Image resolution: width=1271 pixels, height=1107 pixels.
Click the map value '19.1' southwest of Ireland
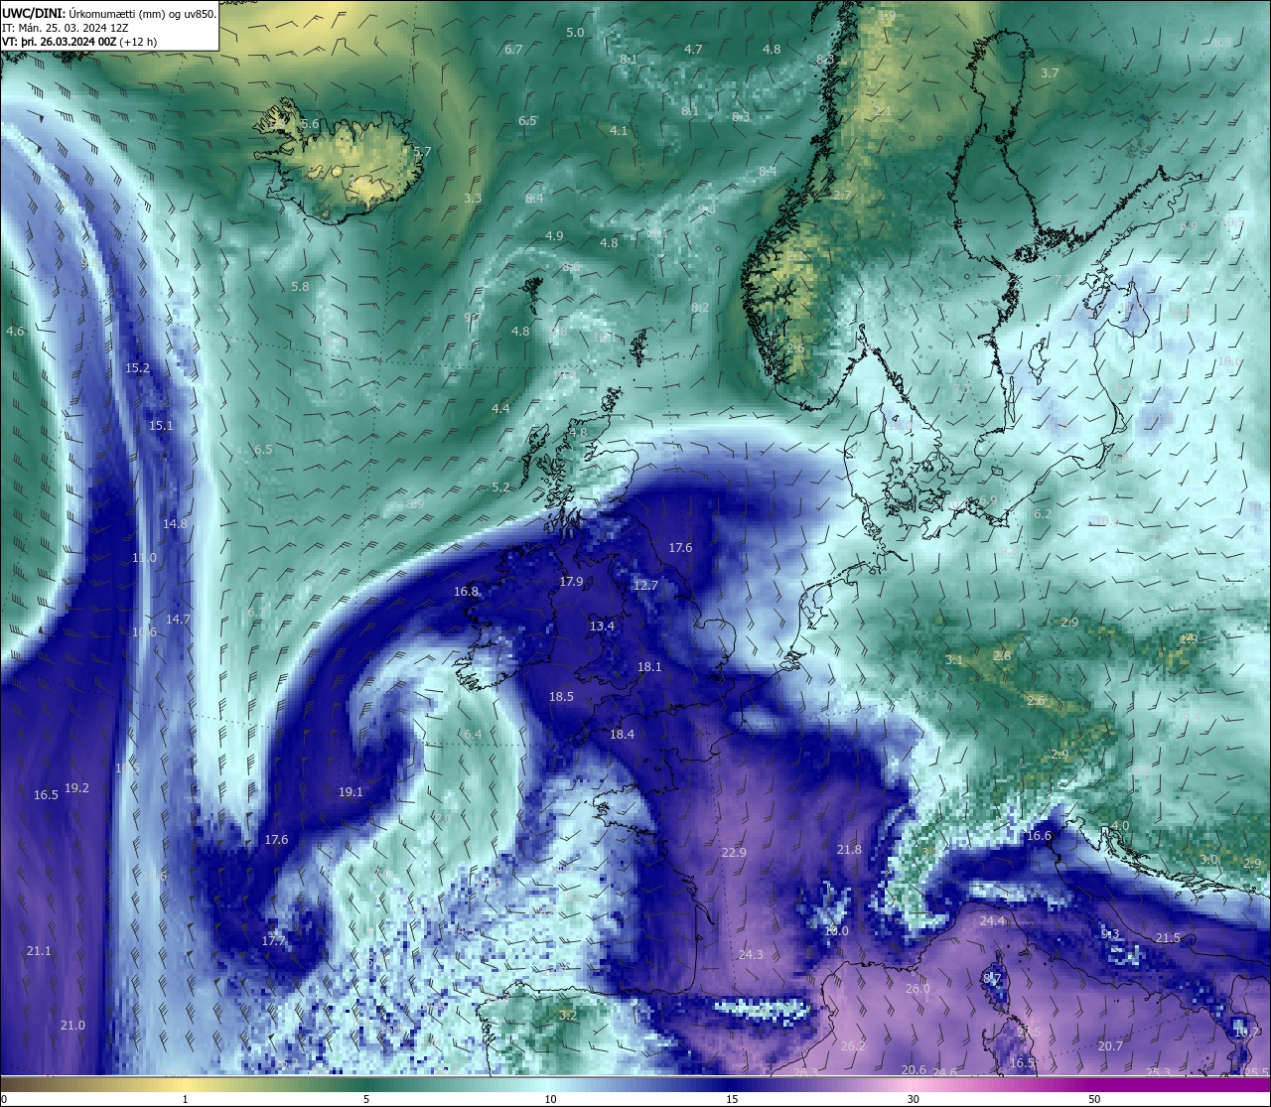click(351, 791)
